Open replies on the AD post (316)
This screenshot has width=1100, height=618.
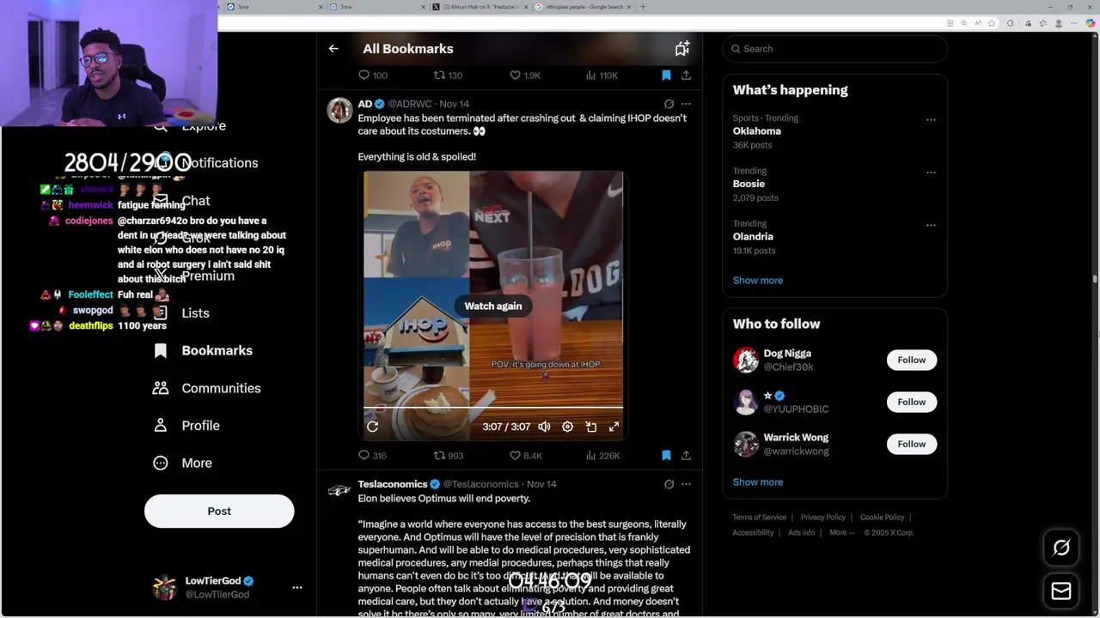[x=372, y=456]
